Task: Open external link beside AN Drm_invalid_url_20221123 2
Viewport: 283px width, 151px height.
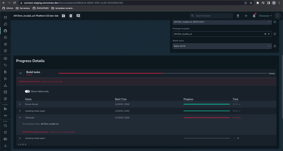Action: click(x=275, y=22)
